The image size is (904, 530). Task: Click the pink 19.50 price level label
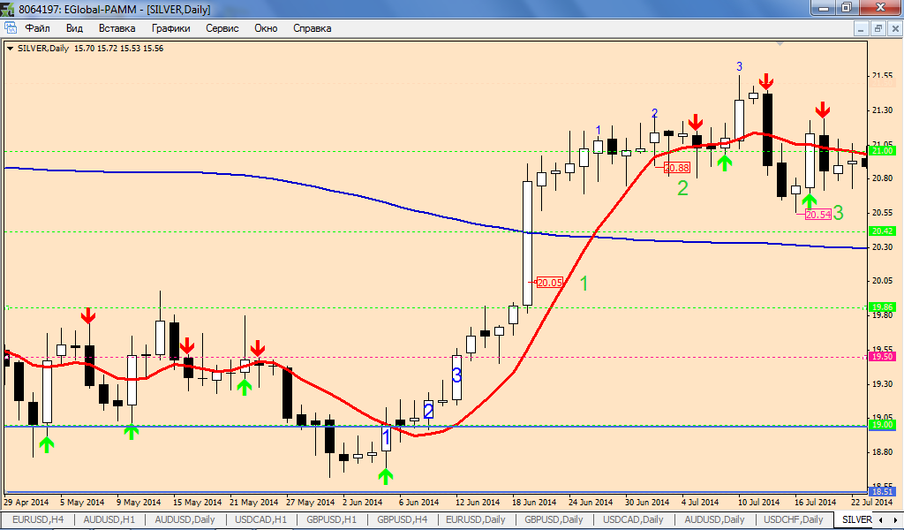tap(883, 357)
